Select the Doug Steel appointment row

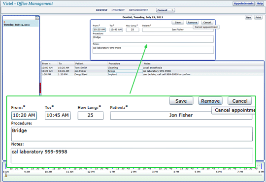[152, 74]
